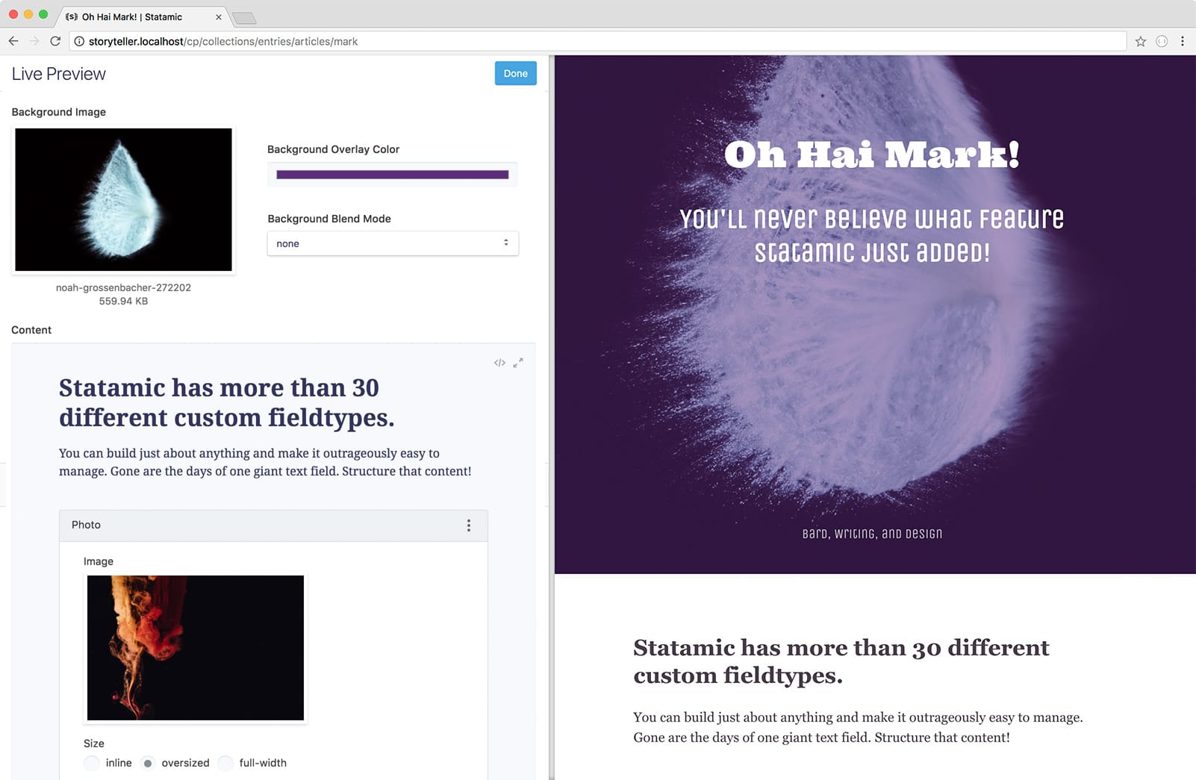
Task: Click the Size field label
Action: click(x=94, y=743)
